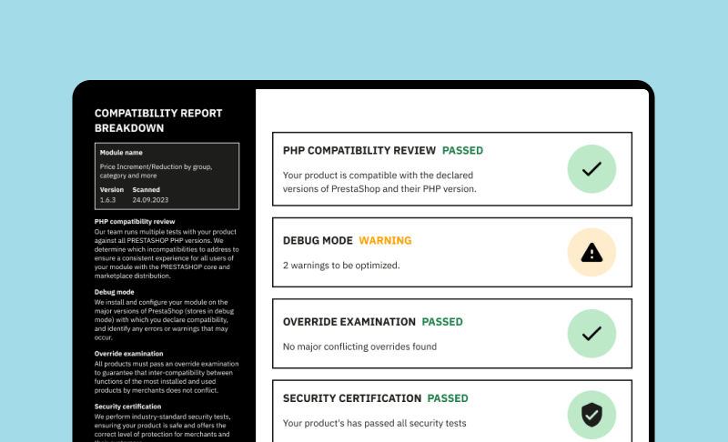The image size is (728, 442).
Task: Select the SECURITY CERTIFICATION card heading
Action: (x=352, y=398)
